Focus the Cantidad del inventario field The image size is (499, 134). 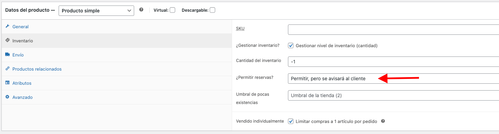coord(393,62)
